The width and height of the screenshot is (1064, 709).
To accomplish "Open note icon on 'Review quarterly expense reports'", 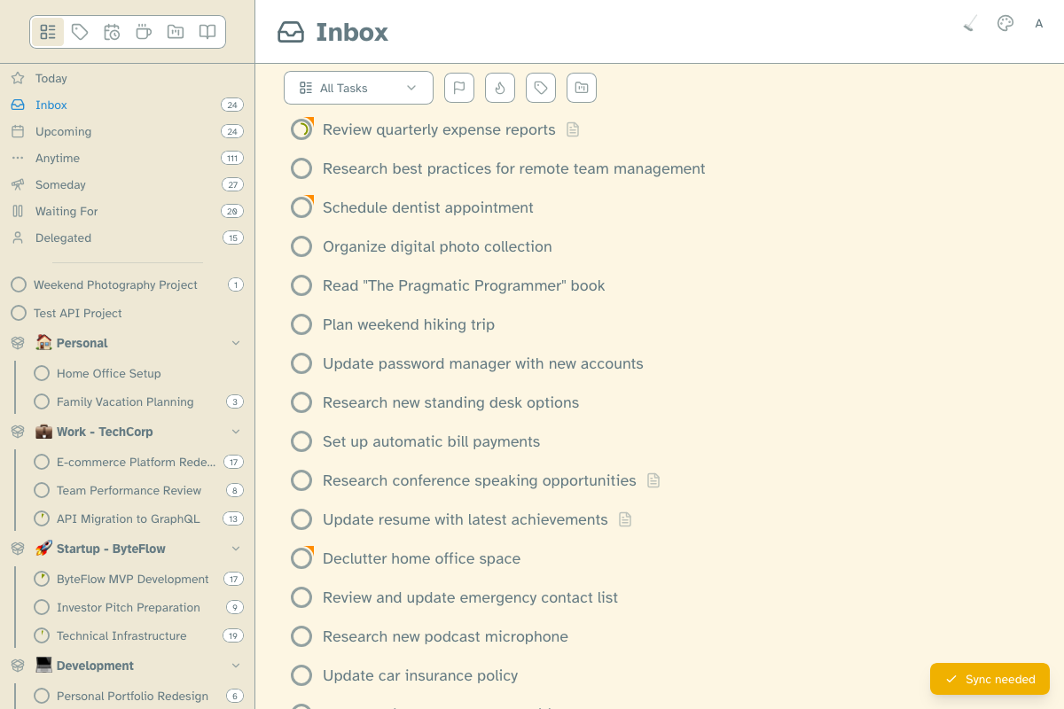I will pyautogui.click(x=573, y=129).
